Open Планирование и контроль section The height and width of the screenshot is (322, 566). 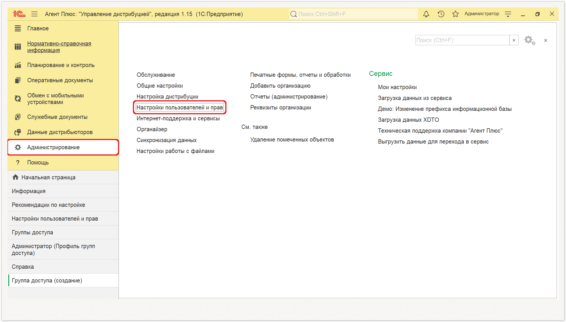pos(63,65)
